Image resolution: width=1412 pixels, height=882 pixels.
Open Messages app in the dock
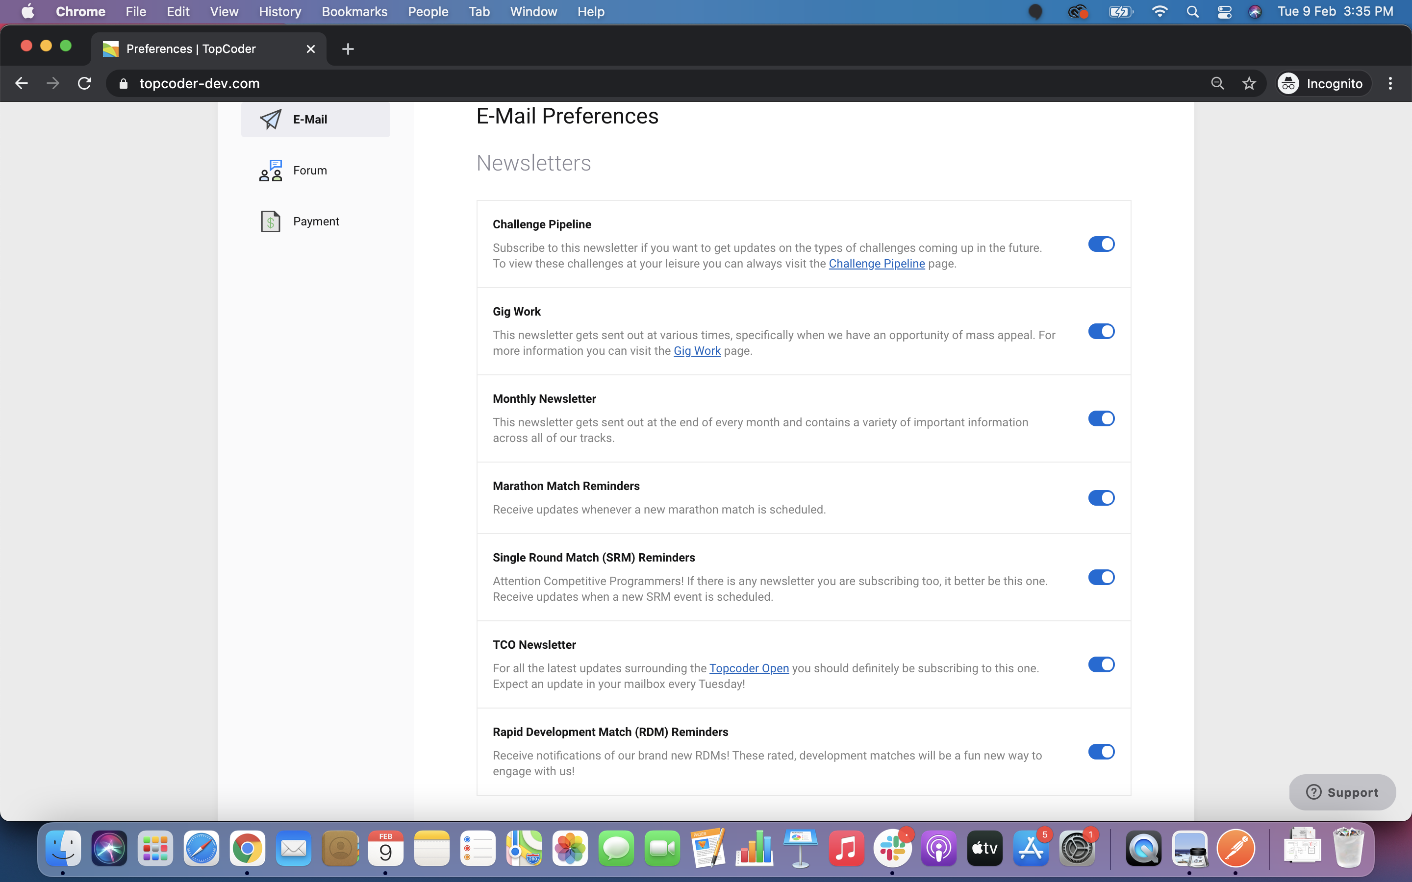pyautogui.click(x=616, y=848)
